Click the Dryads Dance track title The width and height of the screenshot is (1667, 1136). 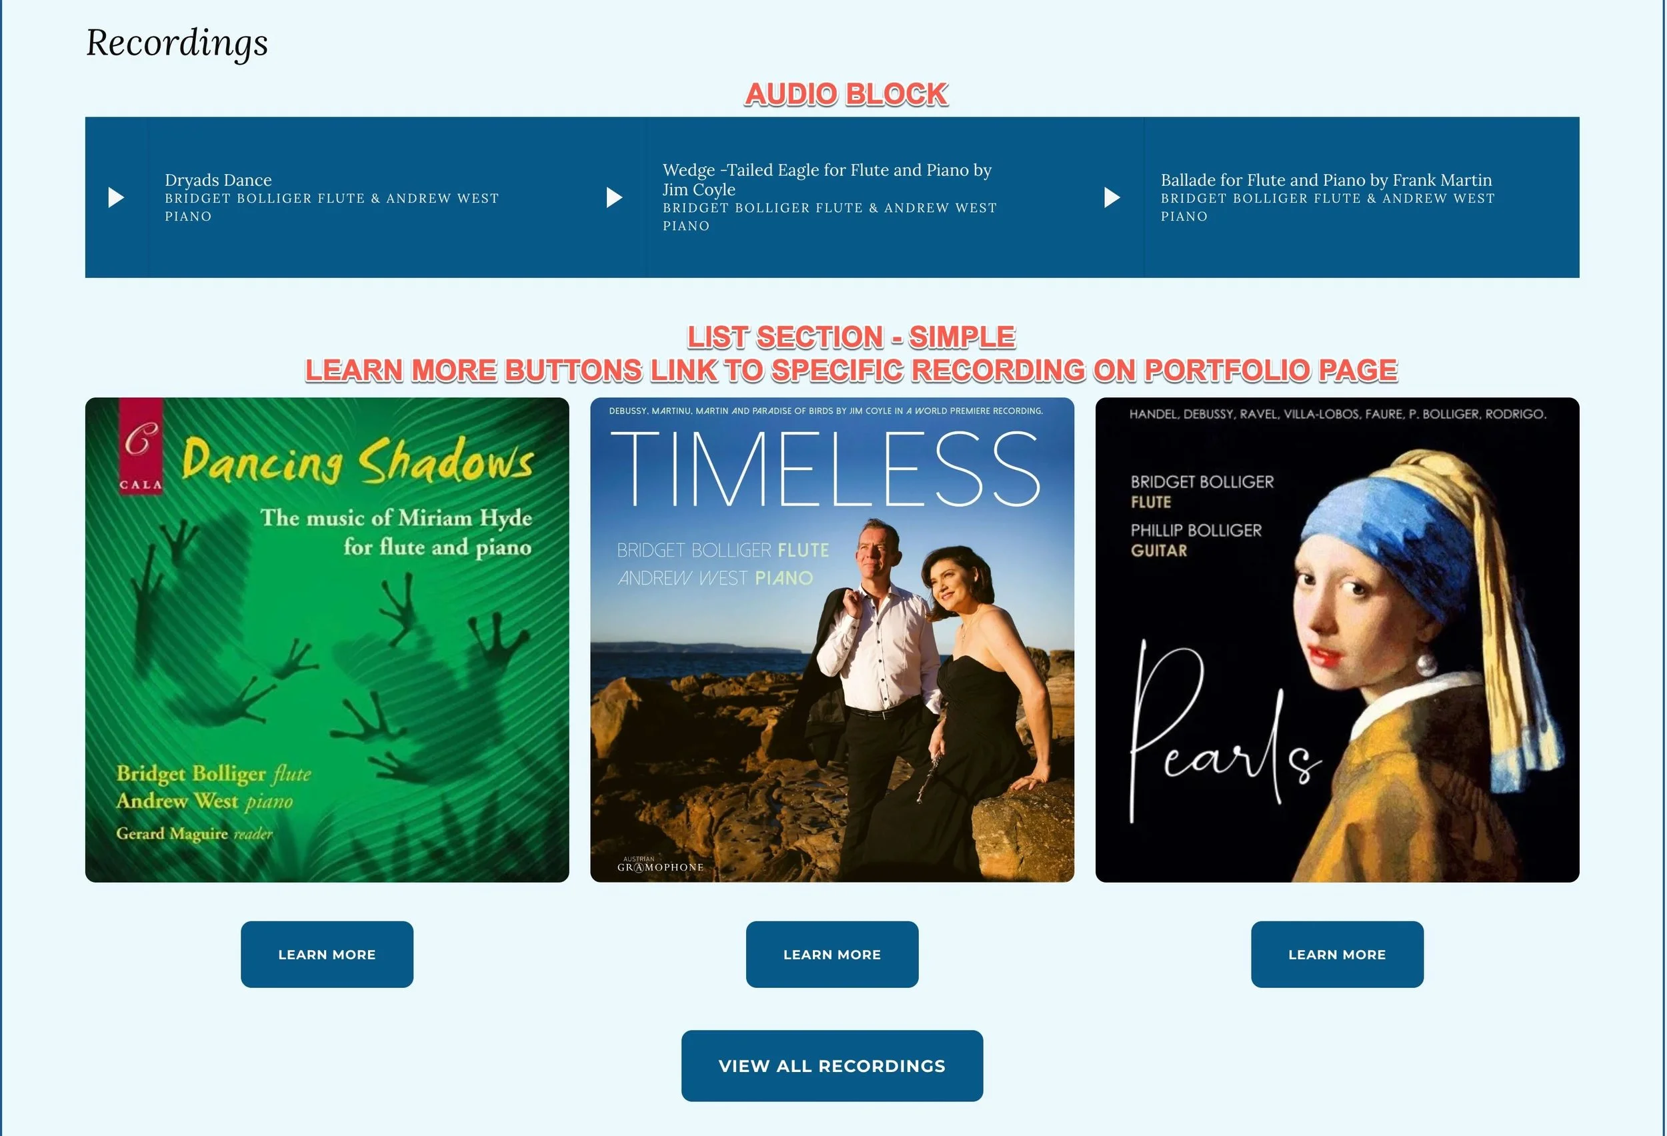218,180
